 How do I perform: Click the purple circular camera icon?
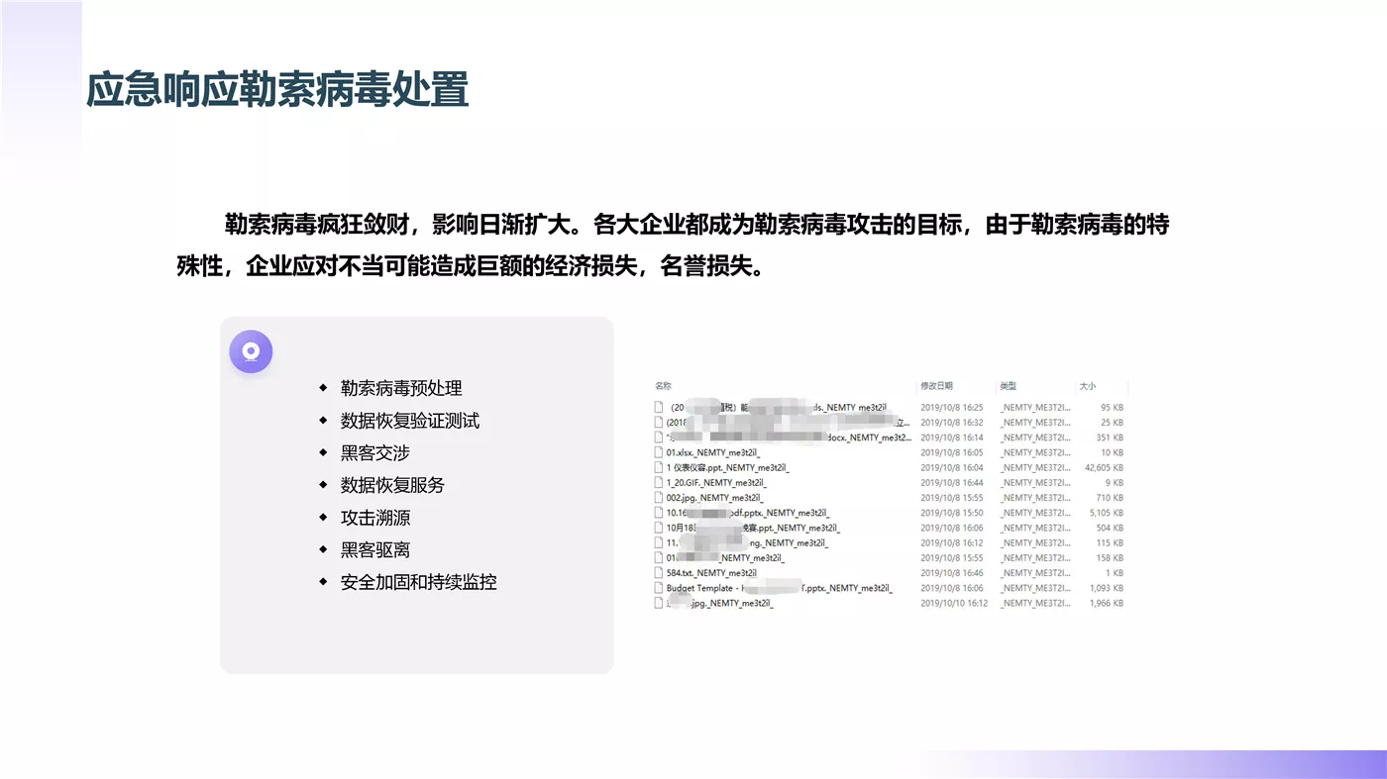251,351
